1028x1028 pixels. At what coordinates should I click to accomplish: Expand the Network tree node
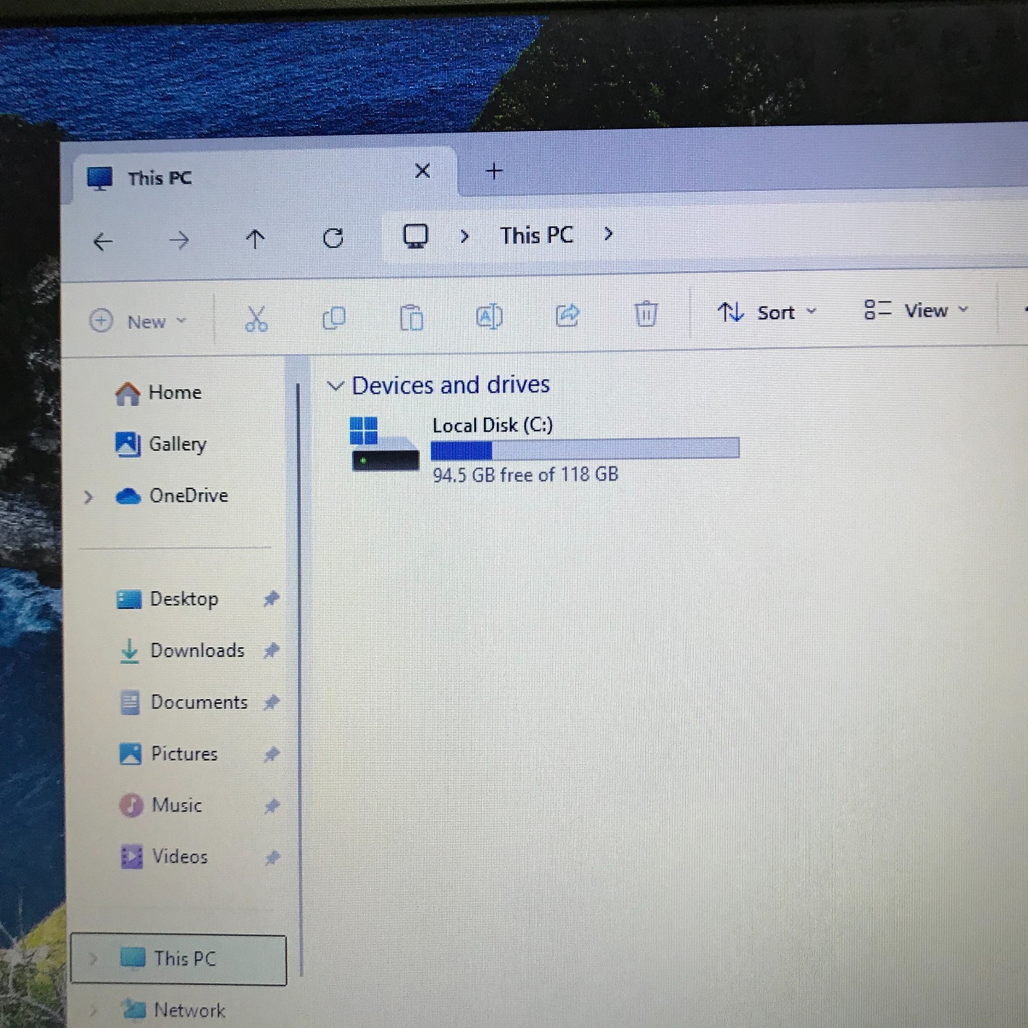94,1011
